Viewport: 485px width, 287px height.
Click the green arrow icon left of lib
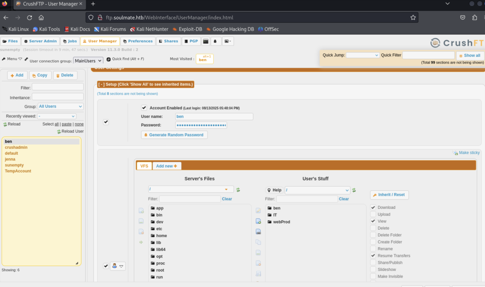coord(141,242)
